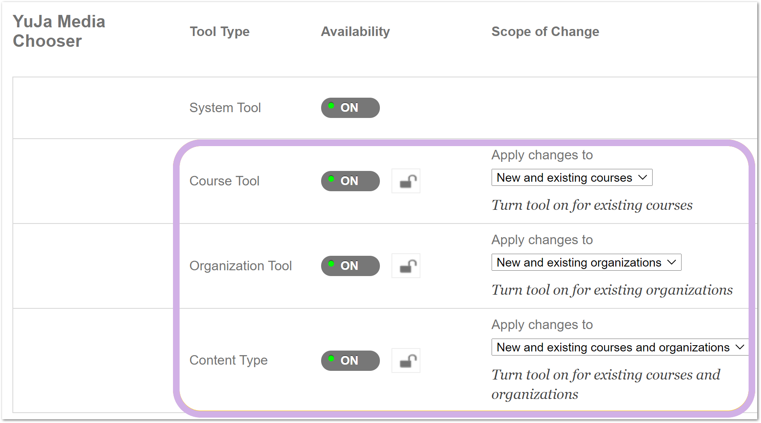Select the 'Organization Tool' row label
This screenshot has height=423, width=761.
241,266
